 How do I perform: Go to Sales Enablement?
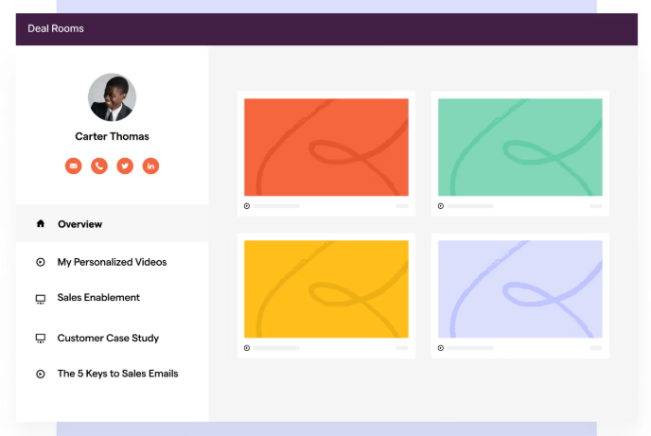(x=98, y=297)
